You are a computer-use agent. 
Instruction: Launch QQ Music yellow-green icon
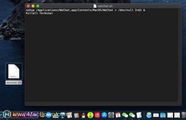click(x=90, y=115)
